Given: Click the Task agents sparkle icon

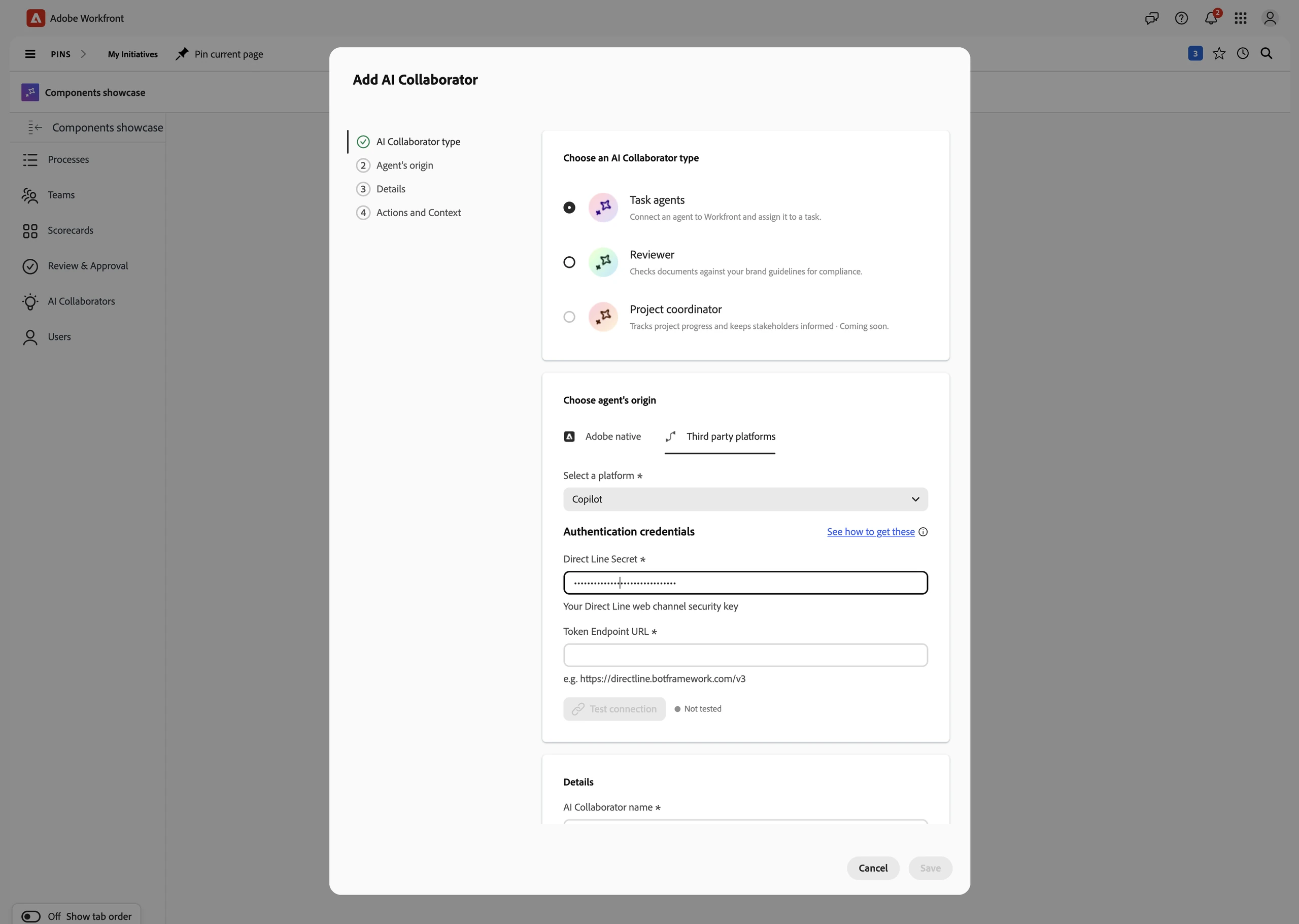Looking at the screenshot, I should (x=603, y=208).
